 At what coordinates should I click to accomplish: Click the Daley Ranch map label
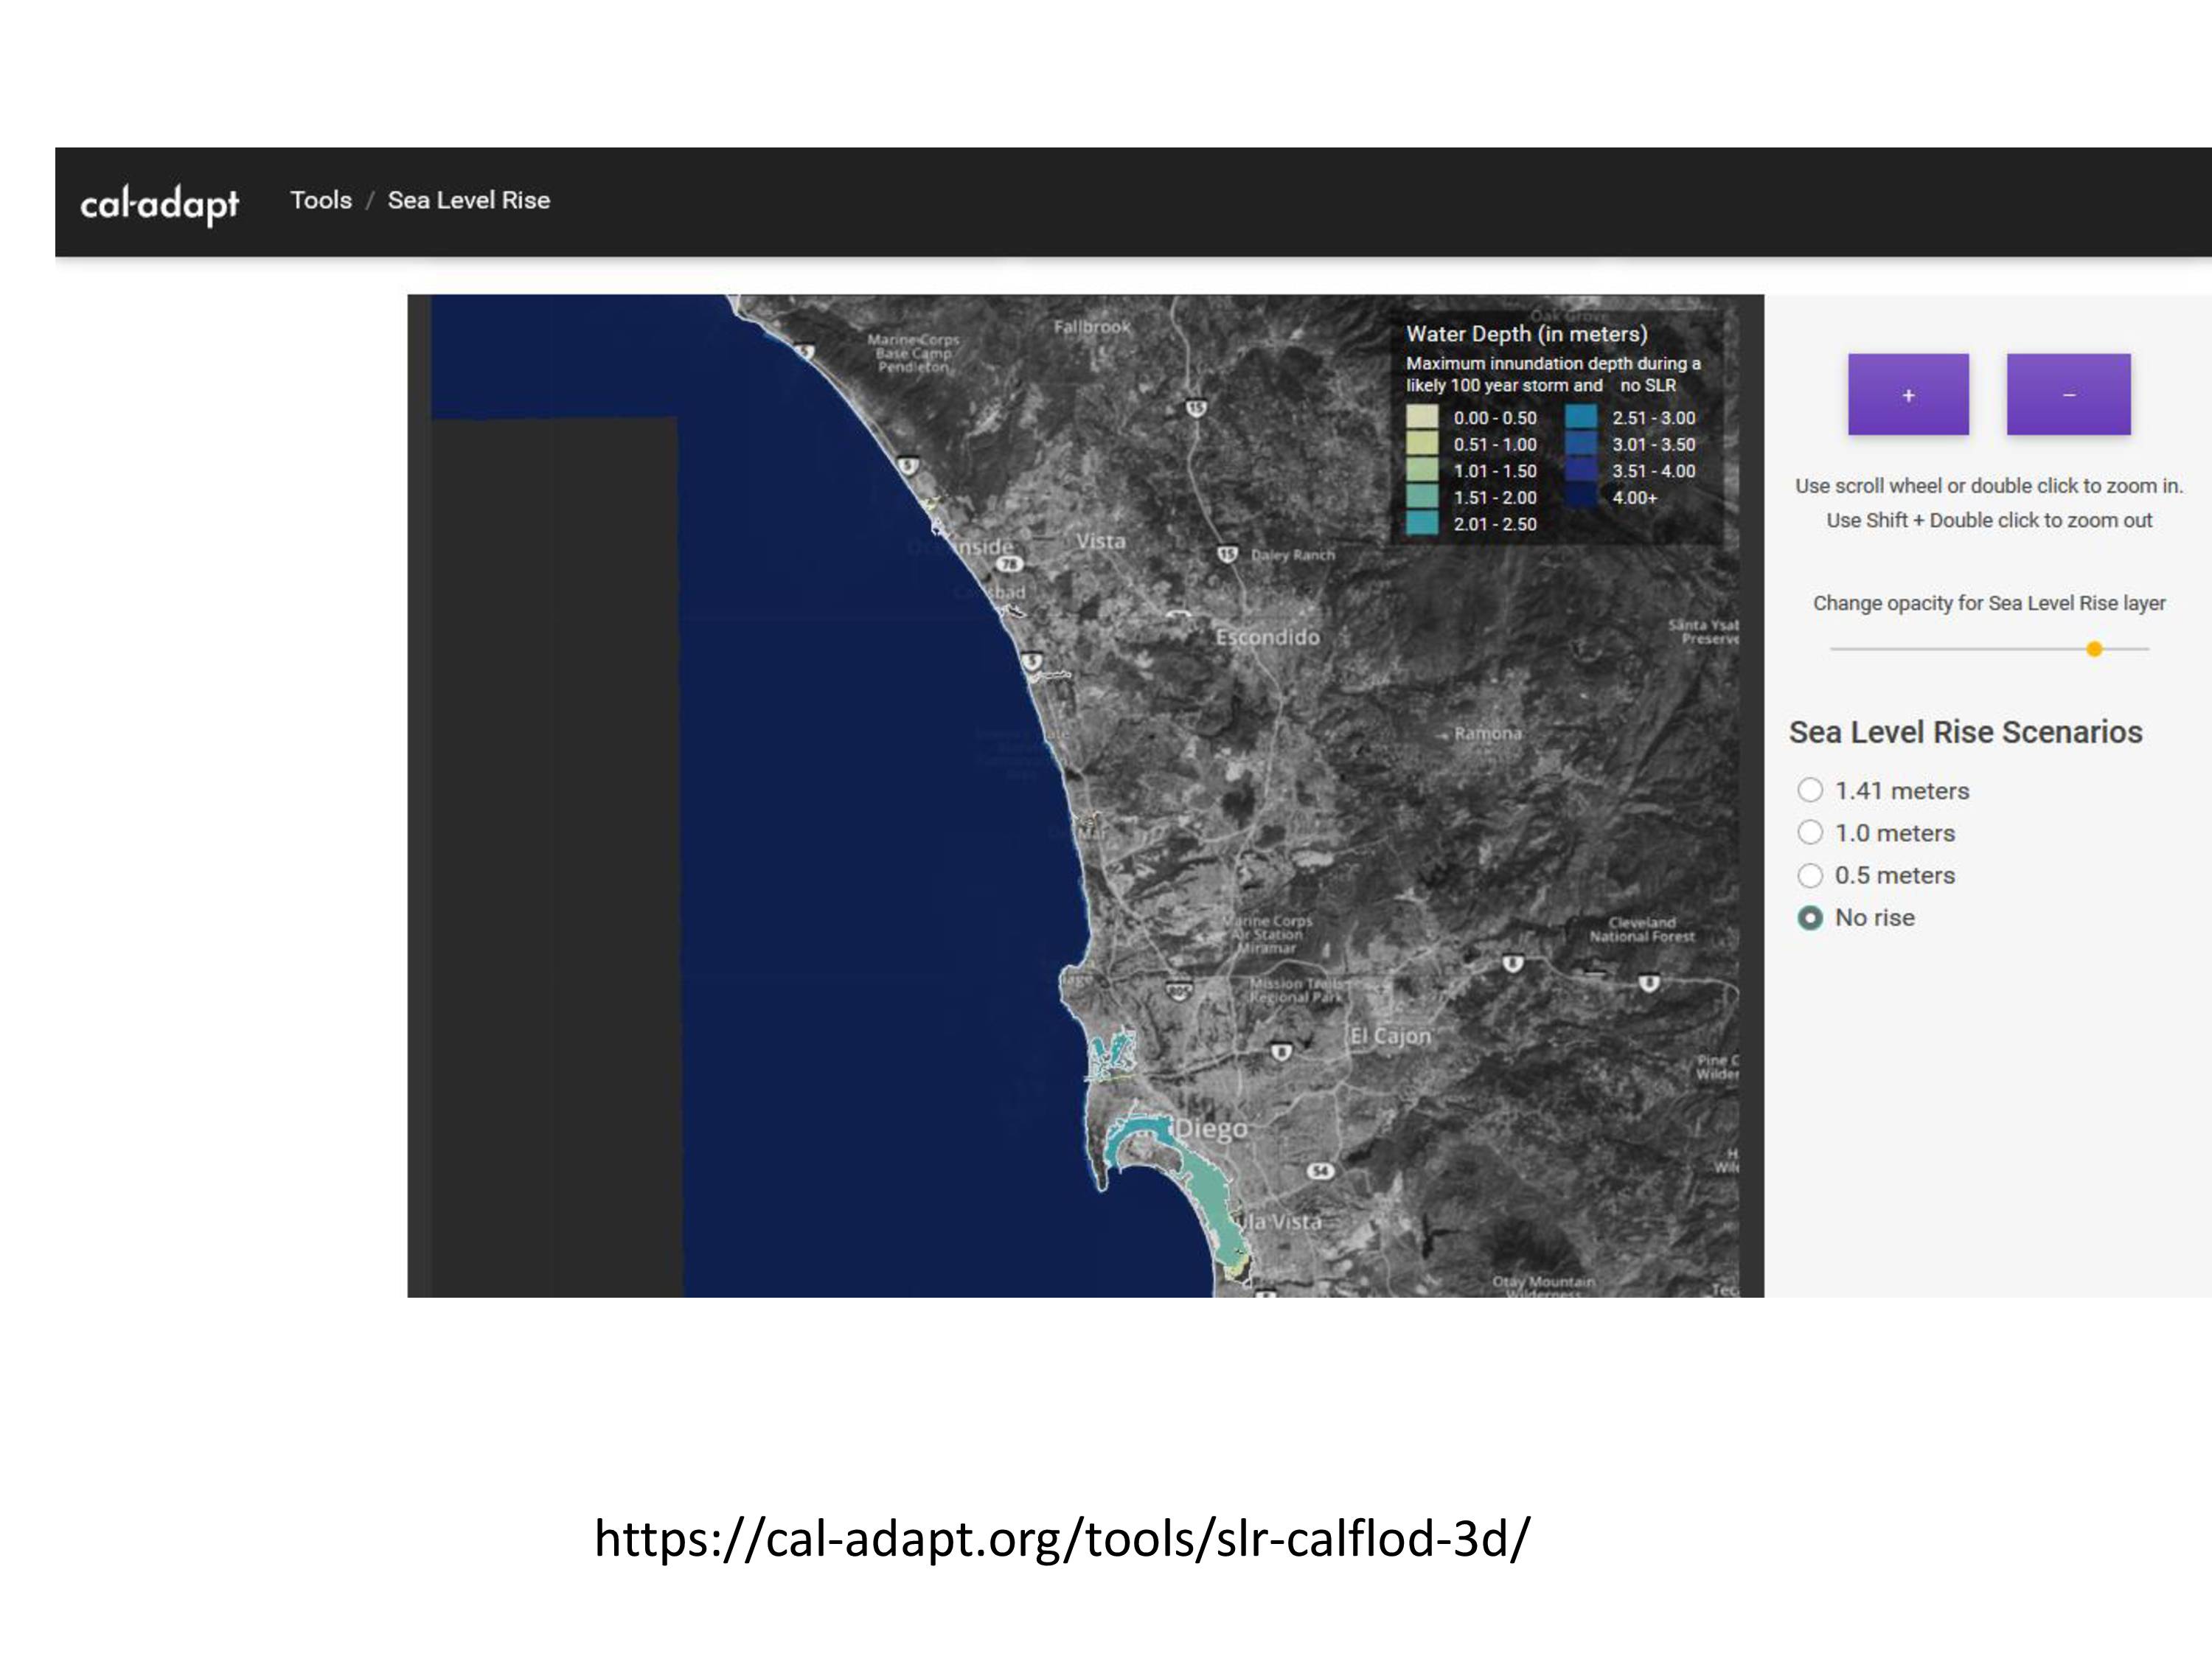[x=1293, y=555]
